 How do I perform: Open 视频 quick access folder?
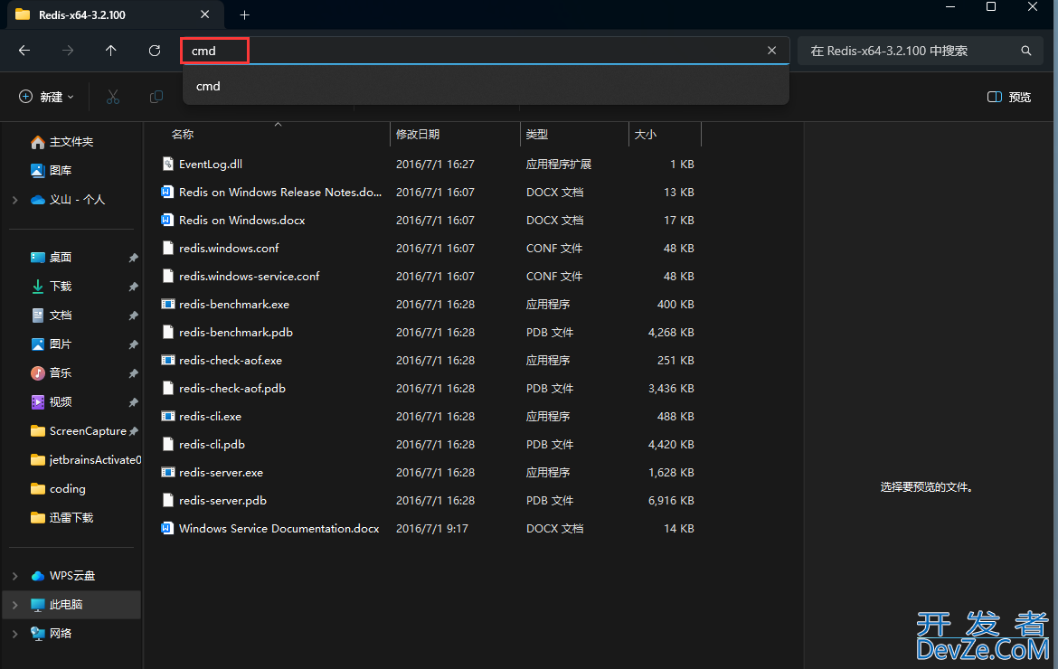pyautogui.click(x=52, y=402)
